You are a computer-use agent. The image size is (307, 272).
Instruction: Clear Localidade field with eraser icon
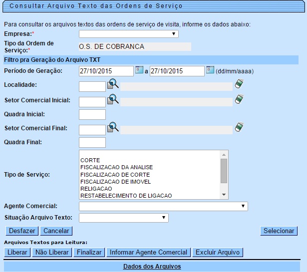click(239, 85)
